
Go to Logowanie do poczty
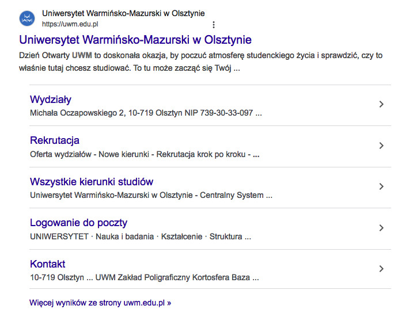(78, 223)
